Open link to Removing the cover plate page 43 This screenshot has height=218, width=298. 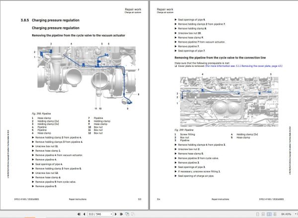[244, 66]
